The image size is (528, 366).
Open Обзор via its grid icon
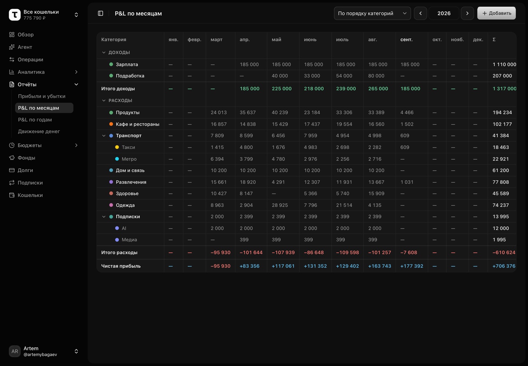point(12,34)
